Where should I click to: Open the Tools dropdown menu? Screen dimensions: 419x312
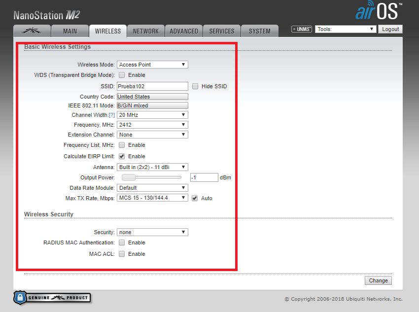346,29
